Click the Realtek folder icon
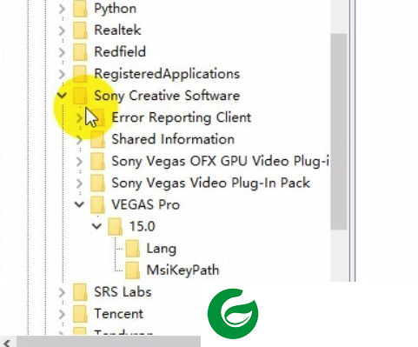The image size is (418, 347). coord(80,30)
